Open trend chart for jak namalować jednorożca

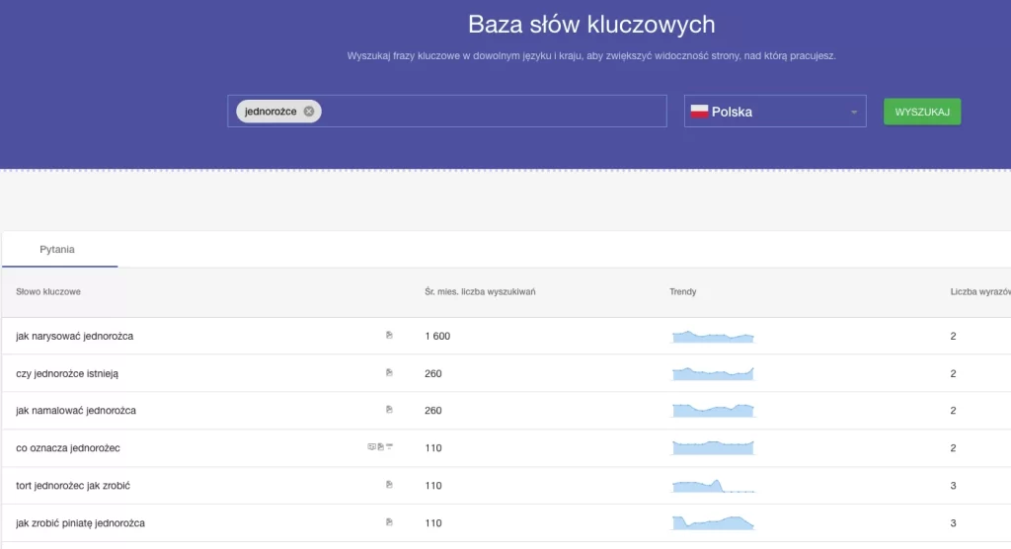tap(713, 411)
